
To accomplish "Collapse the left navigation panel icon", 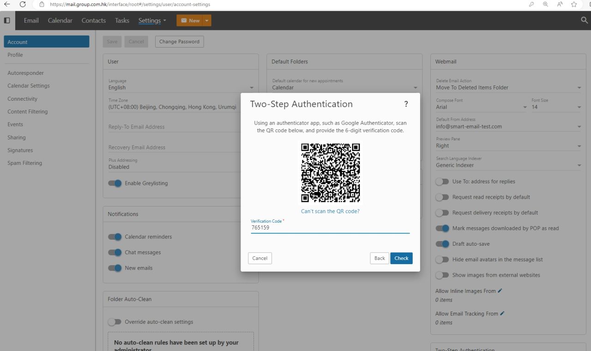I will tap(7, 20).
